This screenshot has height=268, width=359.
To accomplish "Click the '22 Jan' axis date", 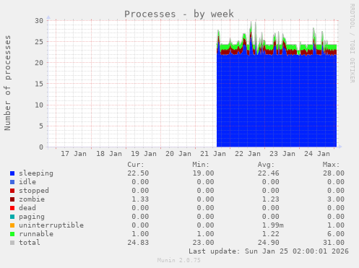I will click(x=248, y=154).
